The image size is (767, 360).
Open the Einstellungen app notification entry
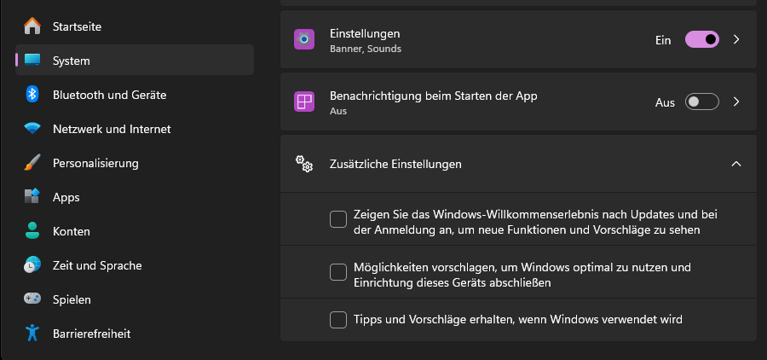pos(469,39)
